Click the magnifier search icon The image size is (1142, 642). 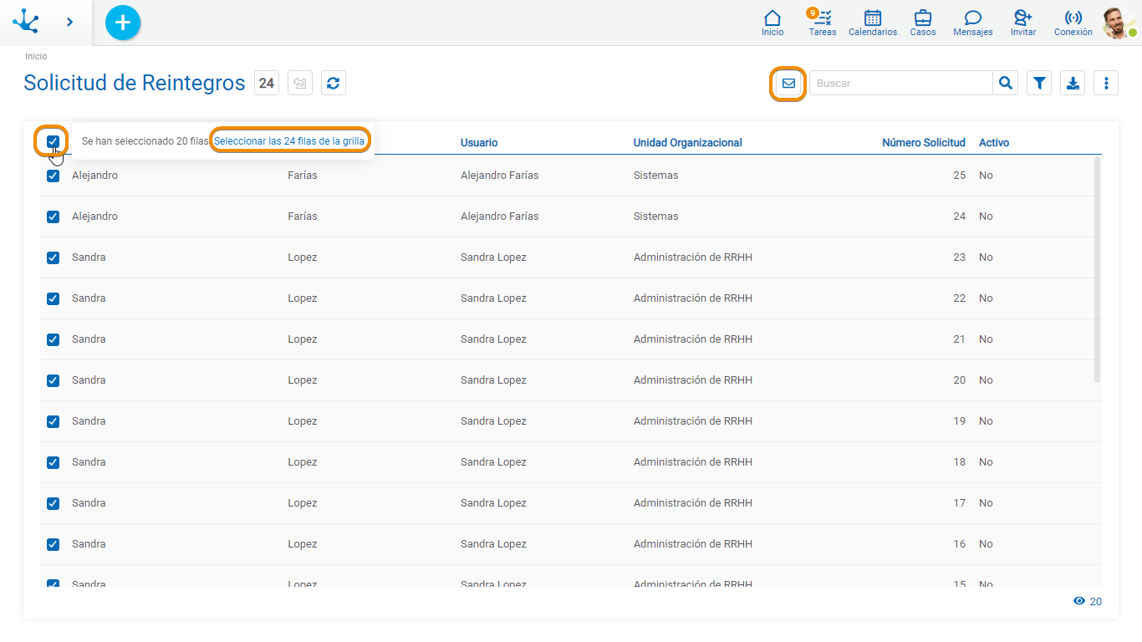1006,84
